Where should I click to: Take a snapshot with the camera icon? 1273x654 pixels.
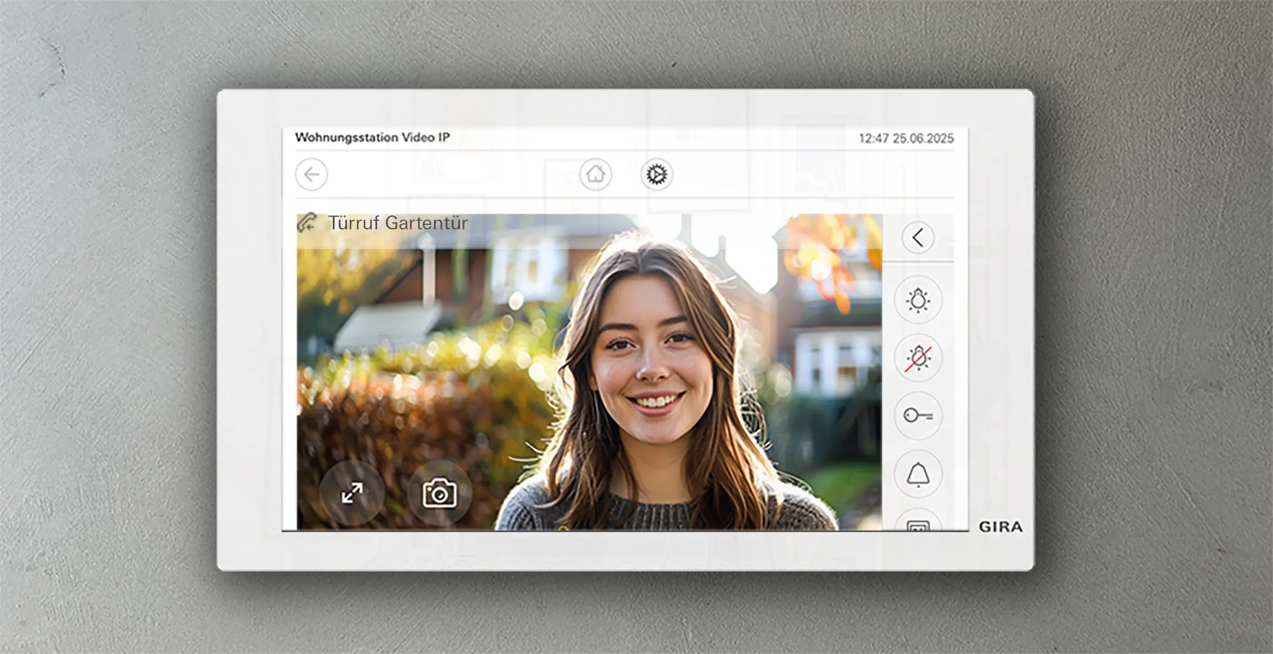pyautogui.click(x=440, y=493)
